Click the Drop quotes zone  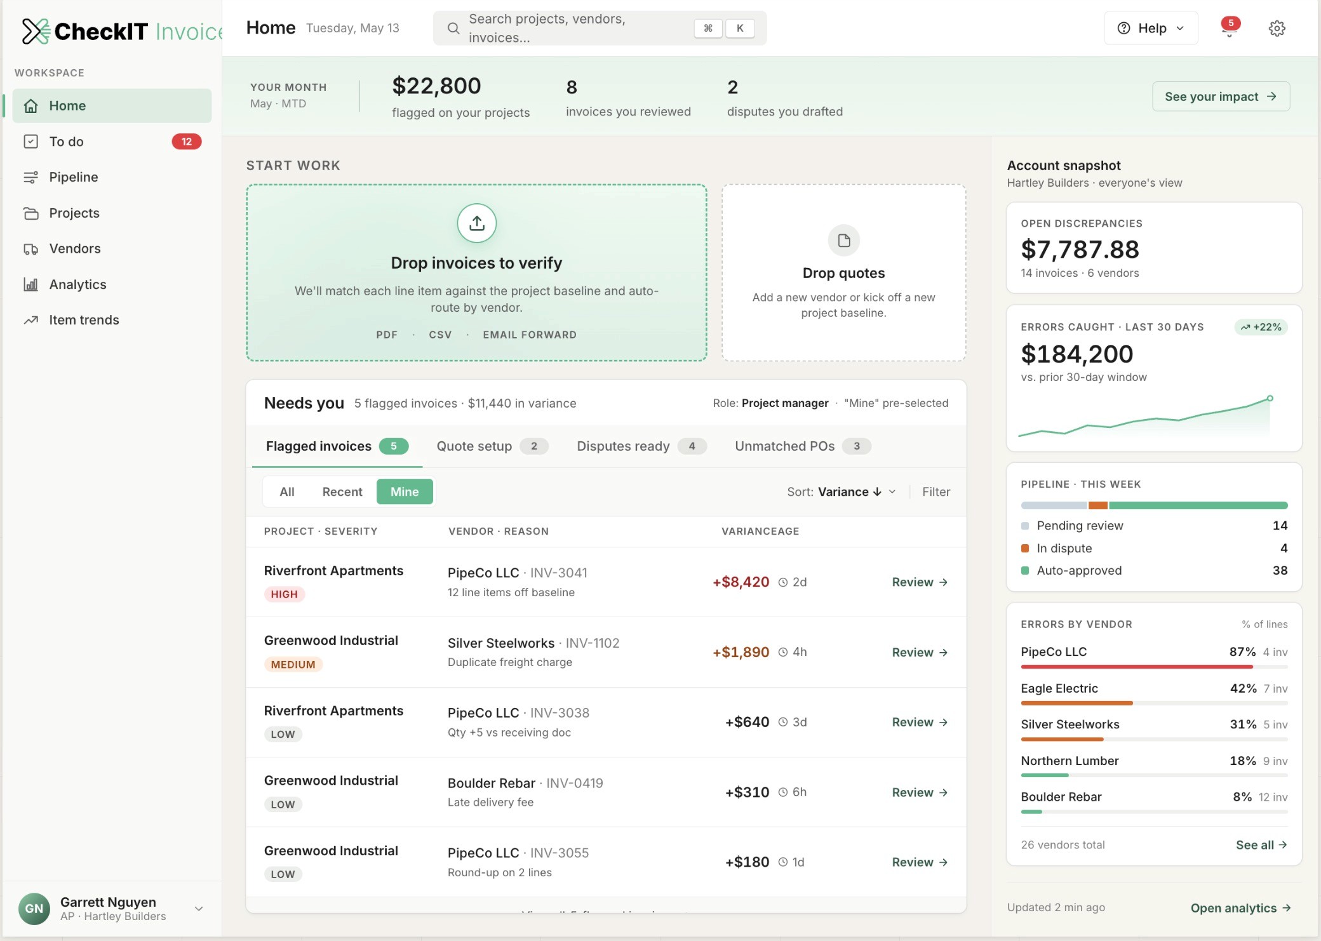[x=844, y=273]
